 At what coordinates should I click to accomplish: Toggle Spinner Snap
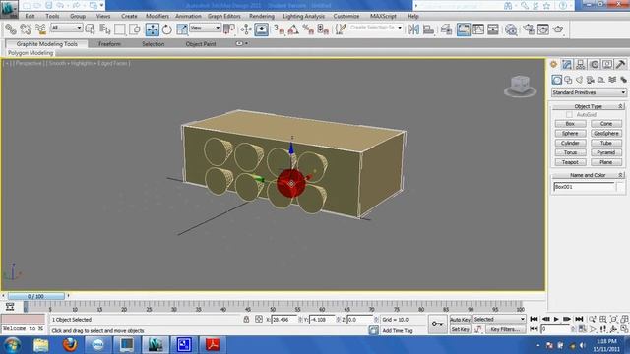[323, 29]
